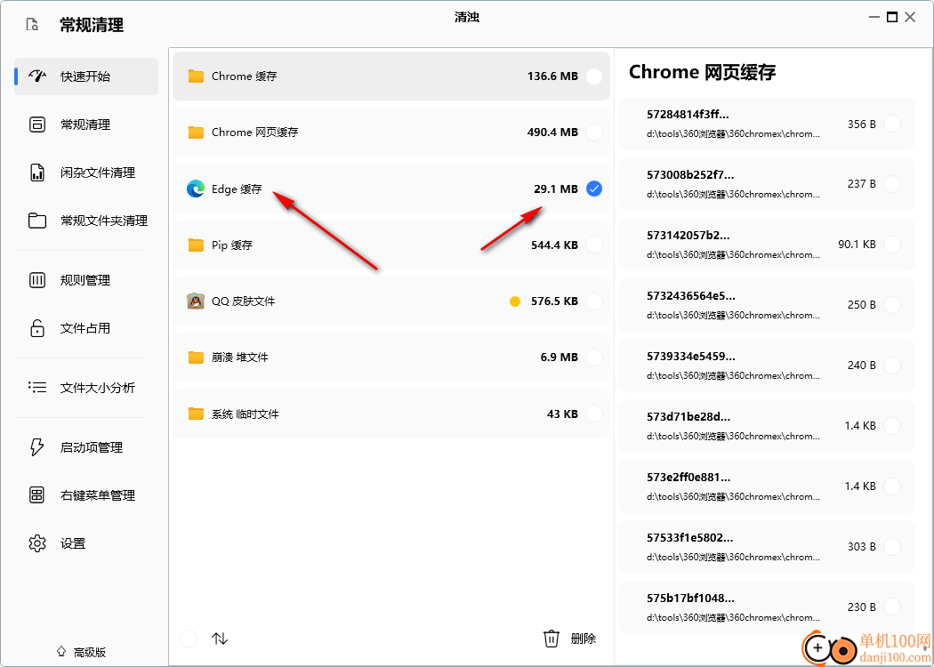Image resolution: width=934 pixels, height=667 pixels.
Task: Open 文件大小分析 page
Action: click(x=86, y=388)
